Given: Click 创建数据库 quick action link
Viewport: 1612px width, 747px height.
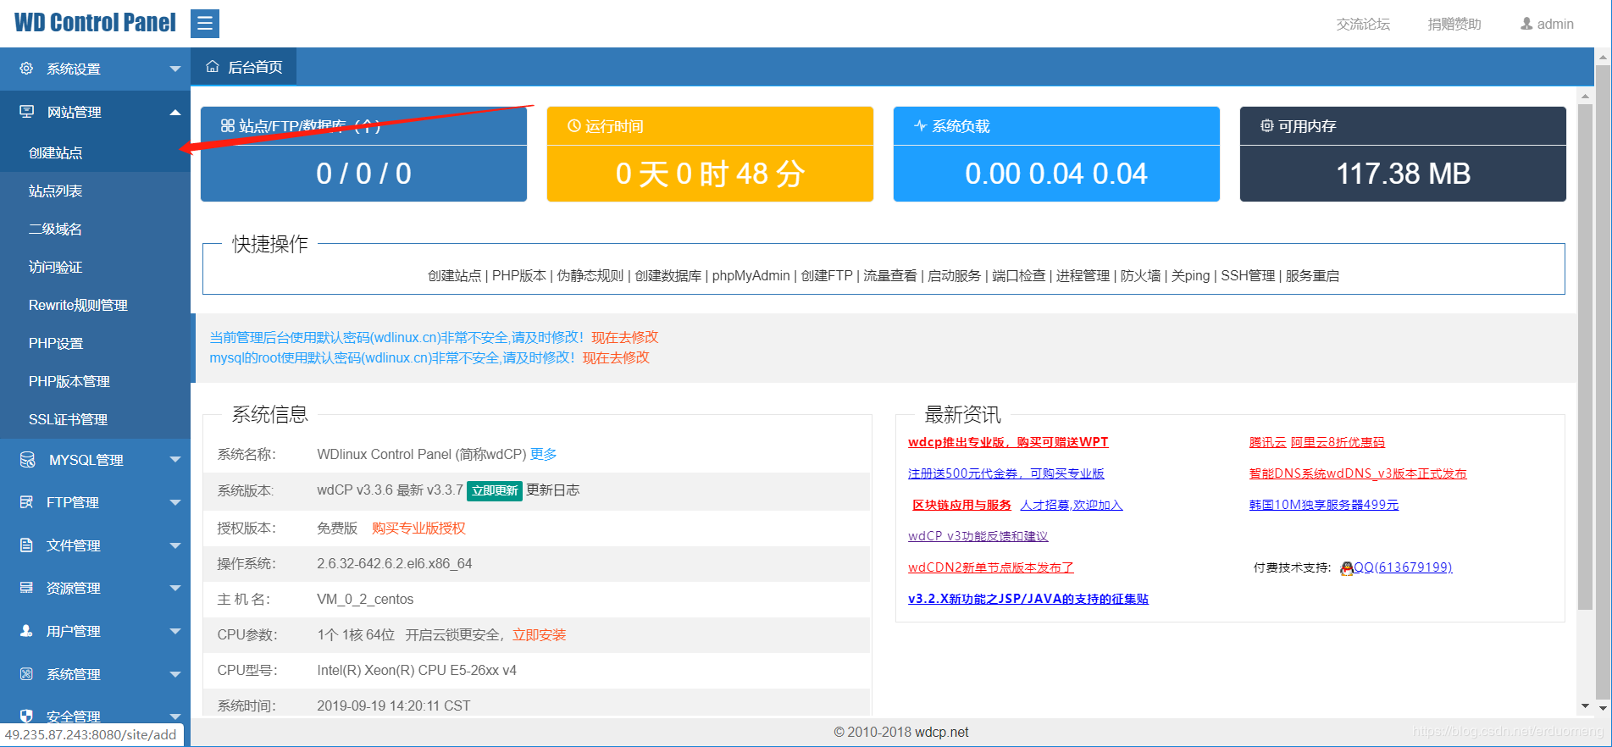Looking at the screenshot, I should click(668, 275).
